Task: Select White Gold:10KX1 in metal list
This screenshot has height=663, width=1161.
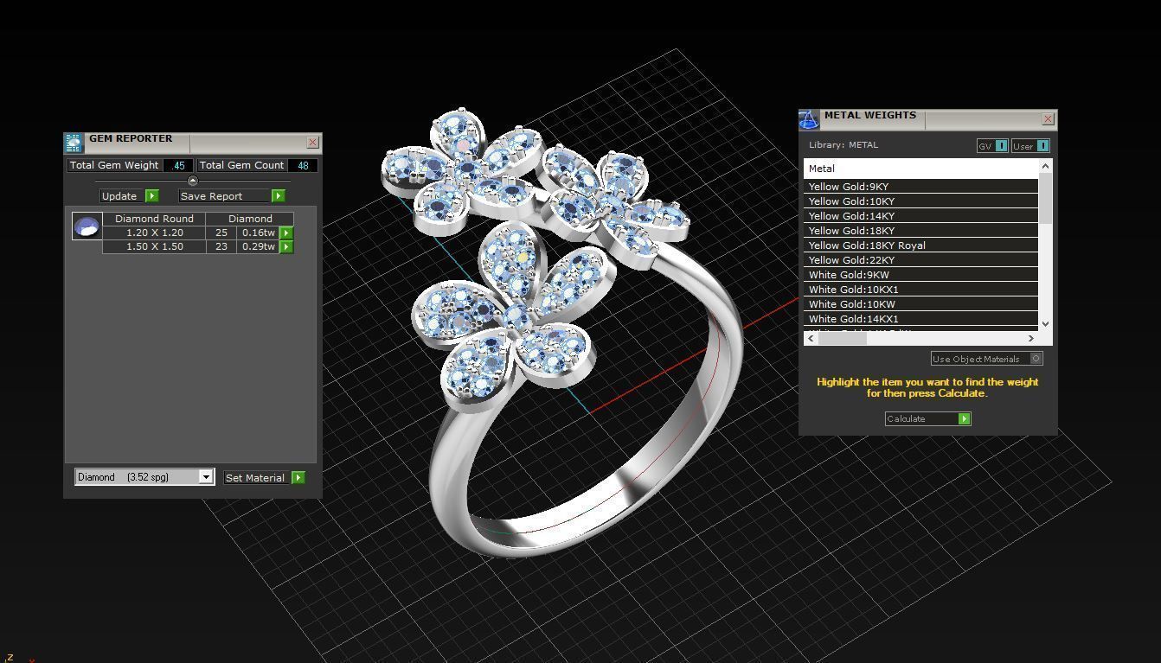Action: coord(920,290)
